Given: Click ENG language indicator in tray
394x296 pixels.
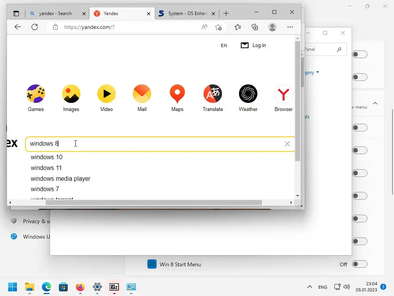Looking at the screenshot, I should click(x=323, y=287).
